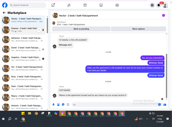Open the $750 Marketplace listing link
The image size is (172, 127).
[x=71, y=23]
